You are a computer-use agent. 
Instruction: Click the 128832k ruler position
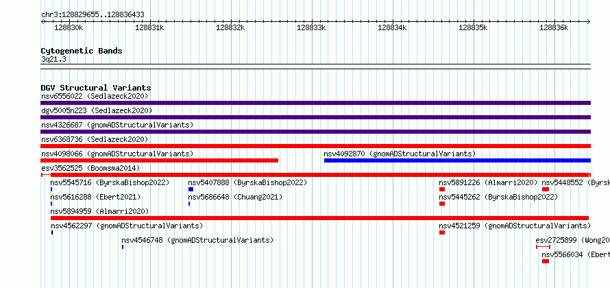tap(230, 27)
